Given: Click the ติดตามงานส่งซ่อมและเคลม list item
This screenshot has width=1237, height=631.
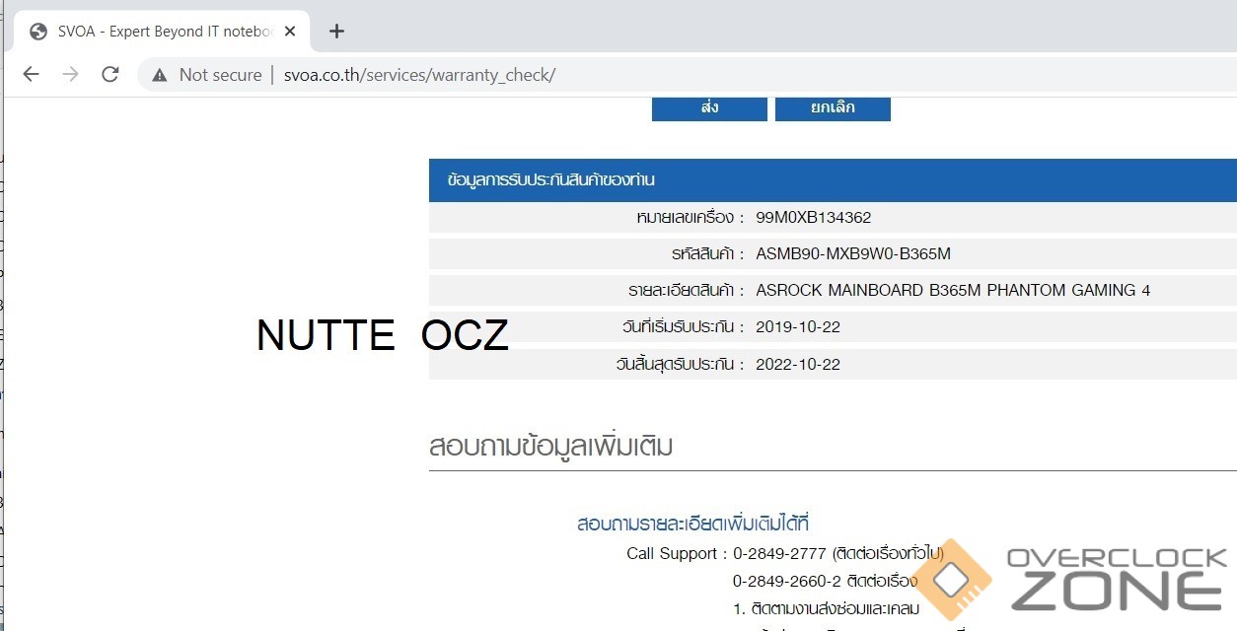Looking at the screenshot, I should (834, 609).
